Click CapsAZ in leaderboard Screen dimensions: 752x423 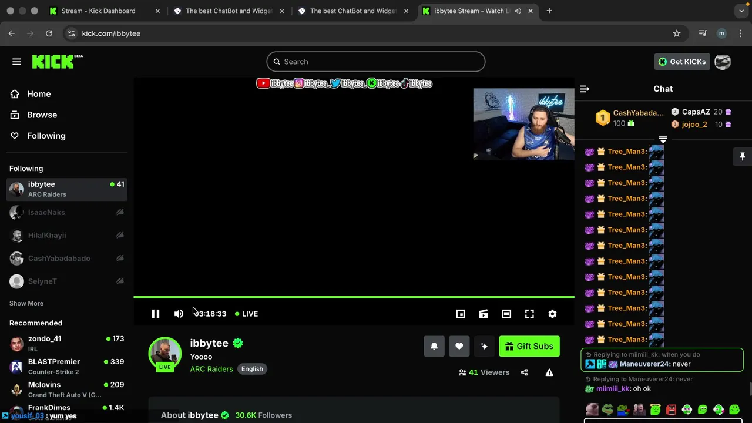point(696,112)
